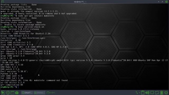Place the cursor at the final shell prompt

tap(18, 87)
